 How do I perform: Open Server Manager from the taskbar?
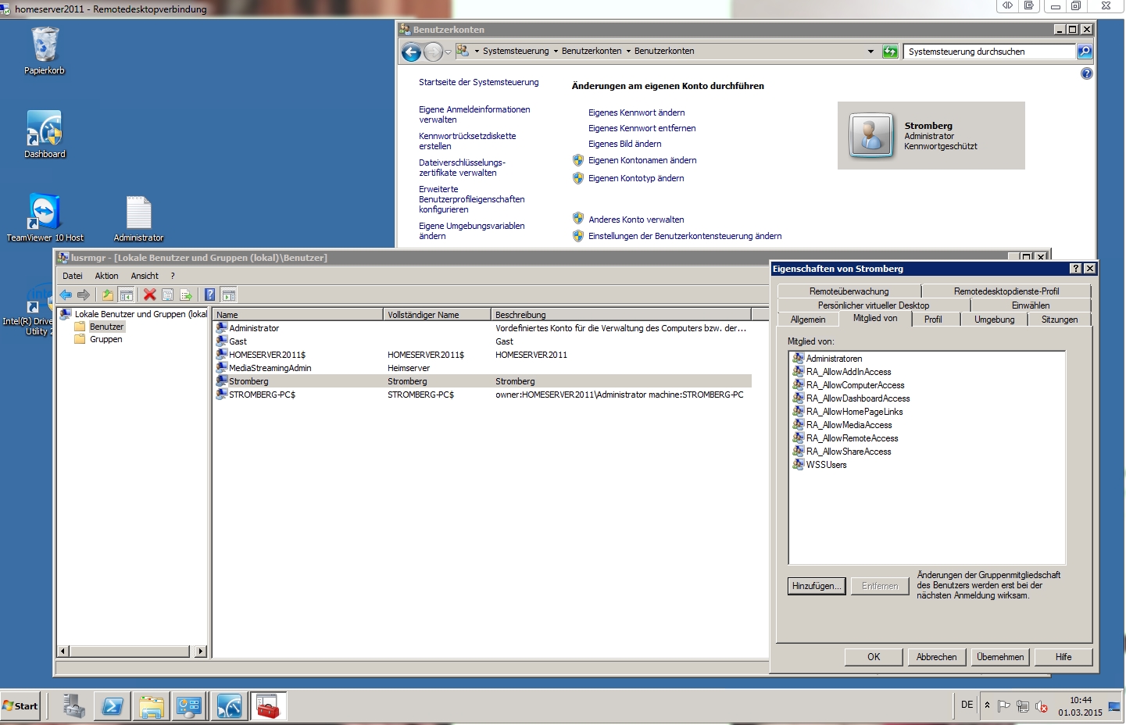coord(74,706)
